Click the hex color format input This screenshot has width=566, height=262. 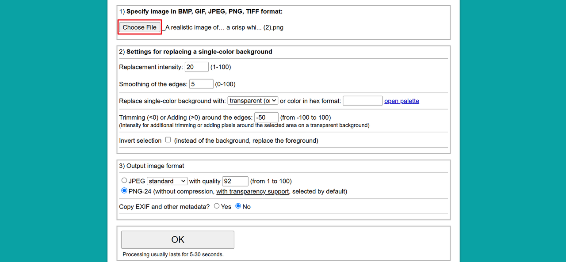[x=362, y=101]
